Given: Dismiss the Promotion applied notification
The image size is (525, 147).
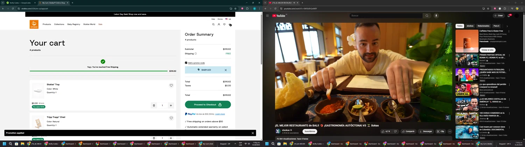Looking at the screenshot, I should point(253,133).
